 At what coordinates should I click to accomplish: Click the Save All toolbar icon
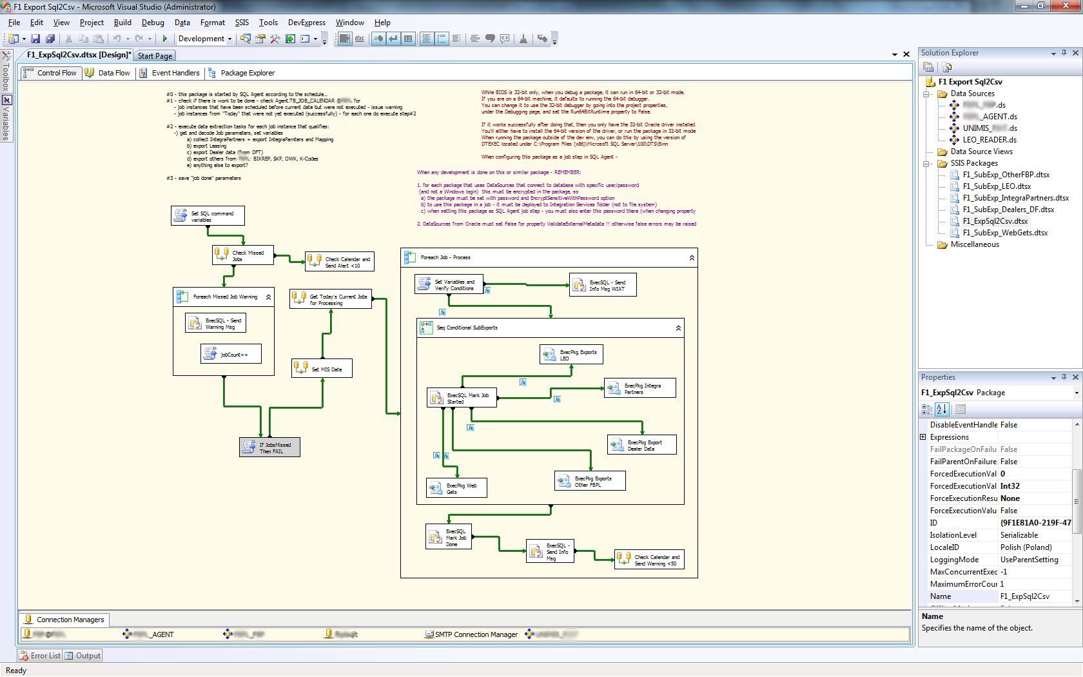(50, 39)
